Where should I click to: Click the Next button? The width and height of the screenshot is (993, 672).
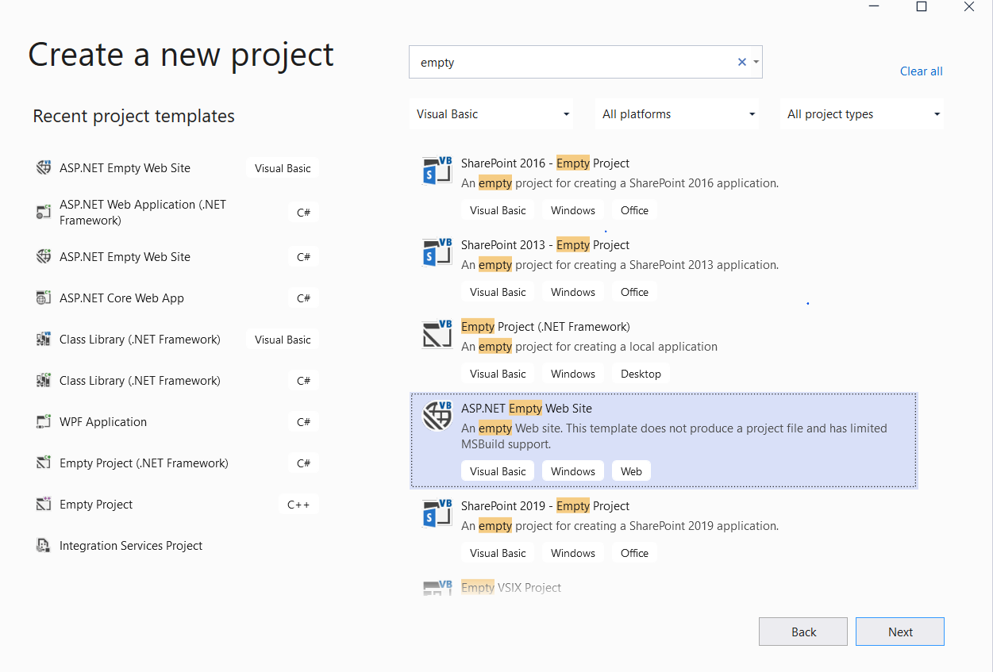pos(900,632)
